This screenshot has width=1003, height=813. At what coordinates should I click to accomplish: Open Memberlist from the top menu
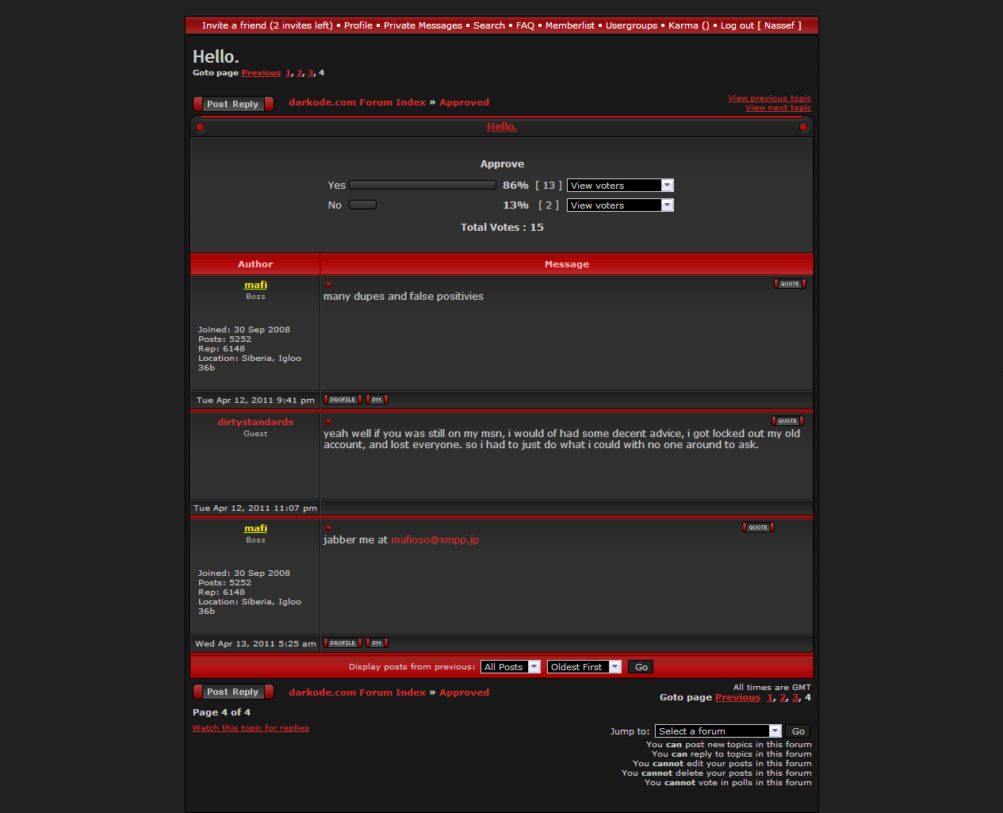tap(569, 25)
